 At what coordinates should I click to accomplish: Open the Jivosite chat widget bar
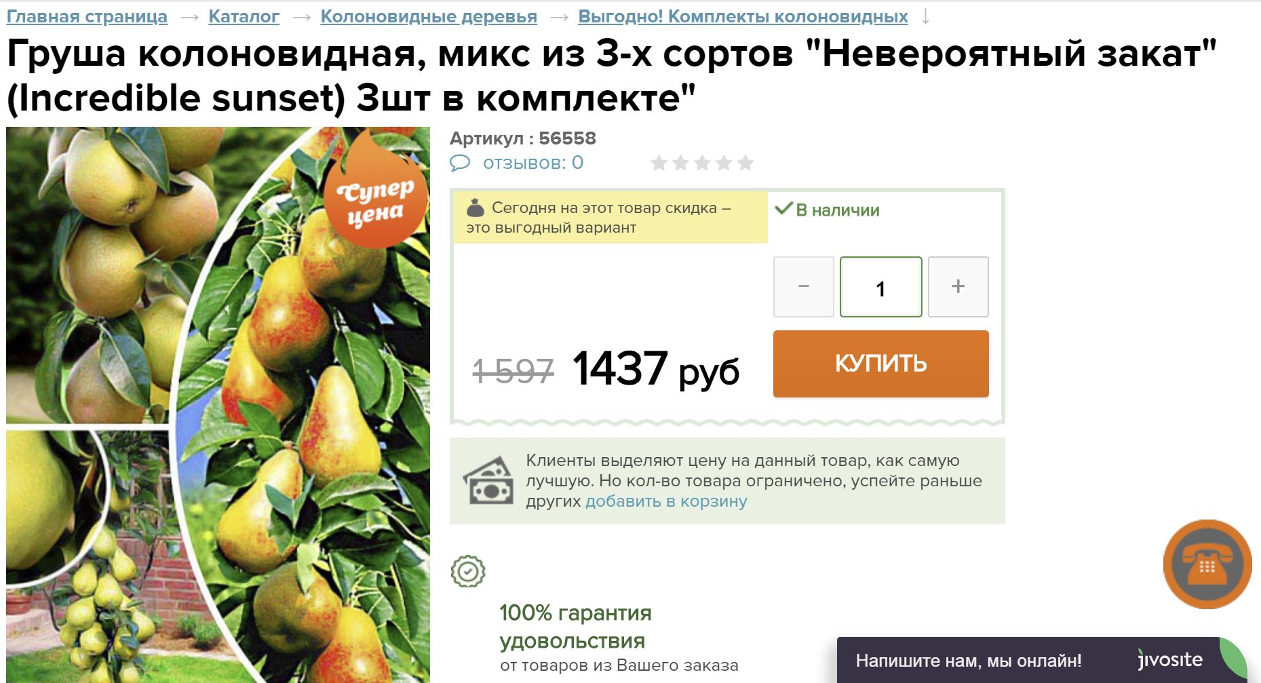point(1041,660)
